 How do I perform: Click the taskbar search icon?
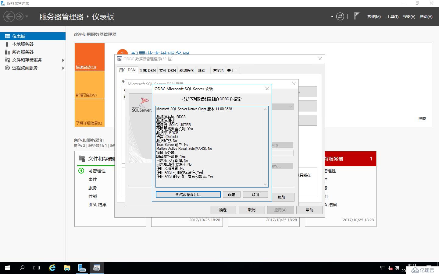point(22,268)
